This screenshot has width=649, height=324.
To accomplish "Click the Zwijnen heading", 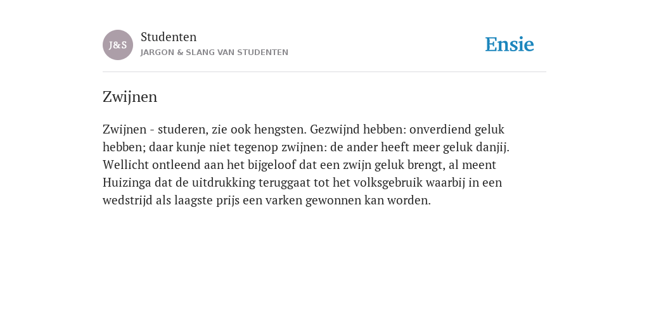I will 130,97.
